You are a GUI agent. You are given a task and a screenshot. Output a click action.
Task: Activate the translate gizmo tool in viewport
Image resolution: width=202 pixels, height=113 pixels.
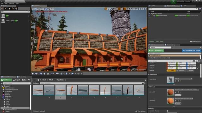pyautogui.click(x=106, y=9)
